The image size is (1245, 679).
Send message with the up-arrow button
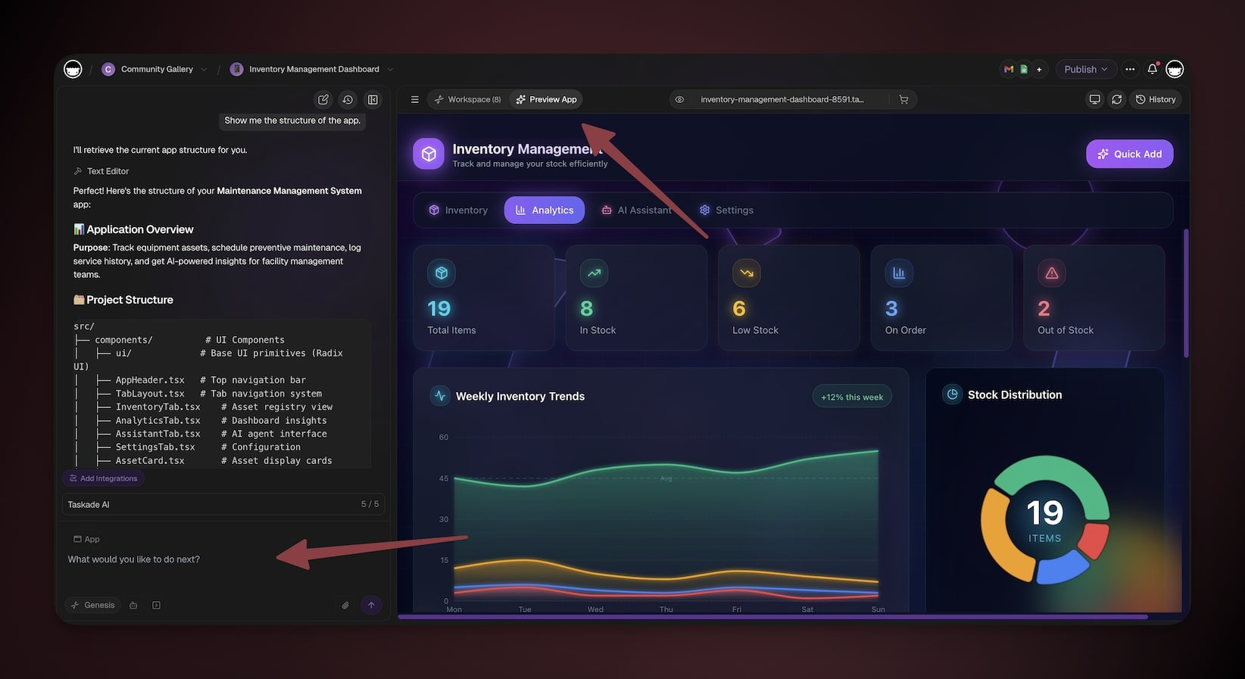click(371, 606)
